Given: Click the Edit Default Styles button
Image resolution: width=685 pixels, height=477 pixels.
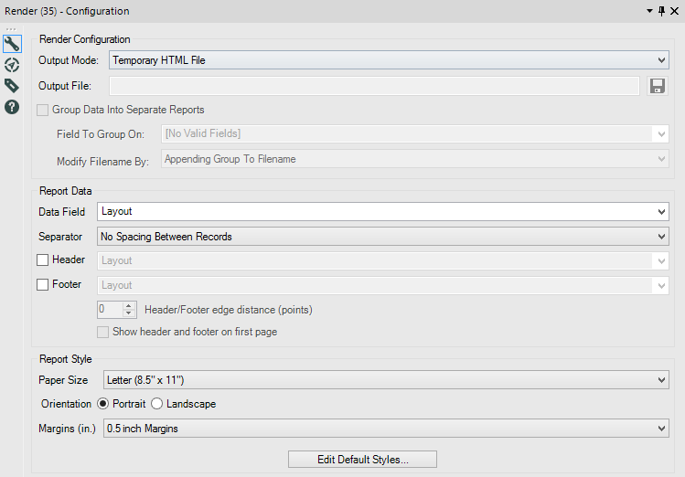Looking at the screenshot, I should (362, 460).
